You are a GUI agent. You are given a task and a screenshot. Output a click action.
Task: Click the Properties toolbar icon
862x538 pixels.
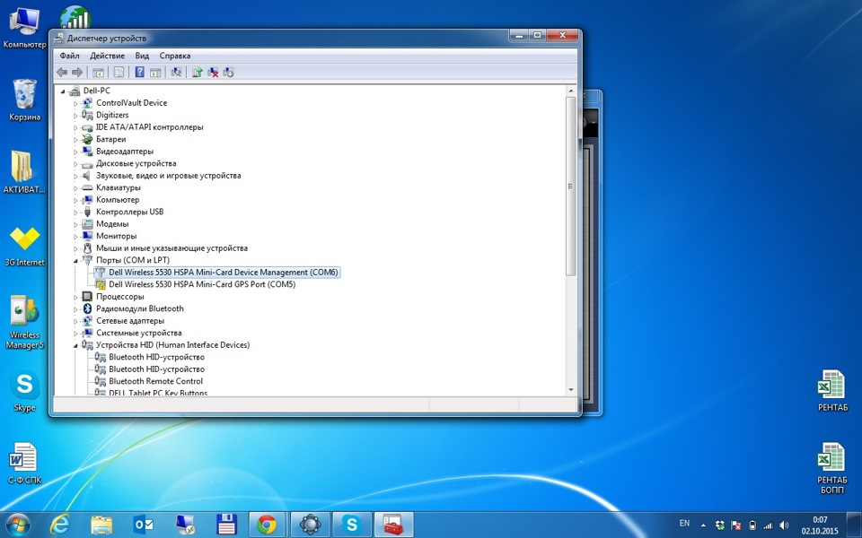click(x=118, y=72)
